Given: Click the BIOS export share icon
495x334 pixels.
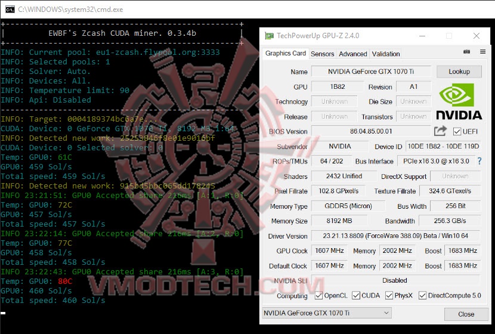Looking at the screenshot, I should [x=440, y=131].
